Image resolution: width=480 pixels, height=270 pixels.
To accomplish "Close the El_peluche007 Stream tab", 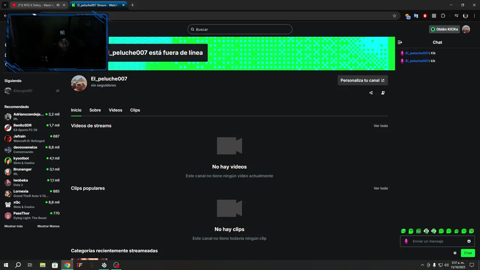I will point(123,5).
